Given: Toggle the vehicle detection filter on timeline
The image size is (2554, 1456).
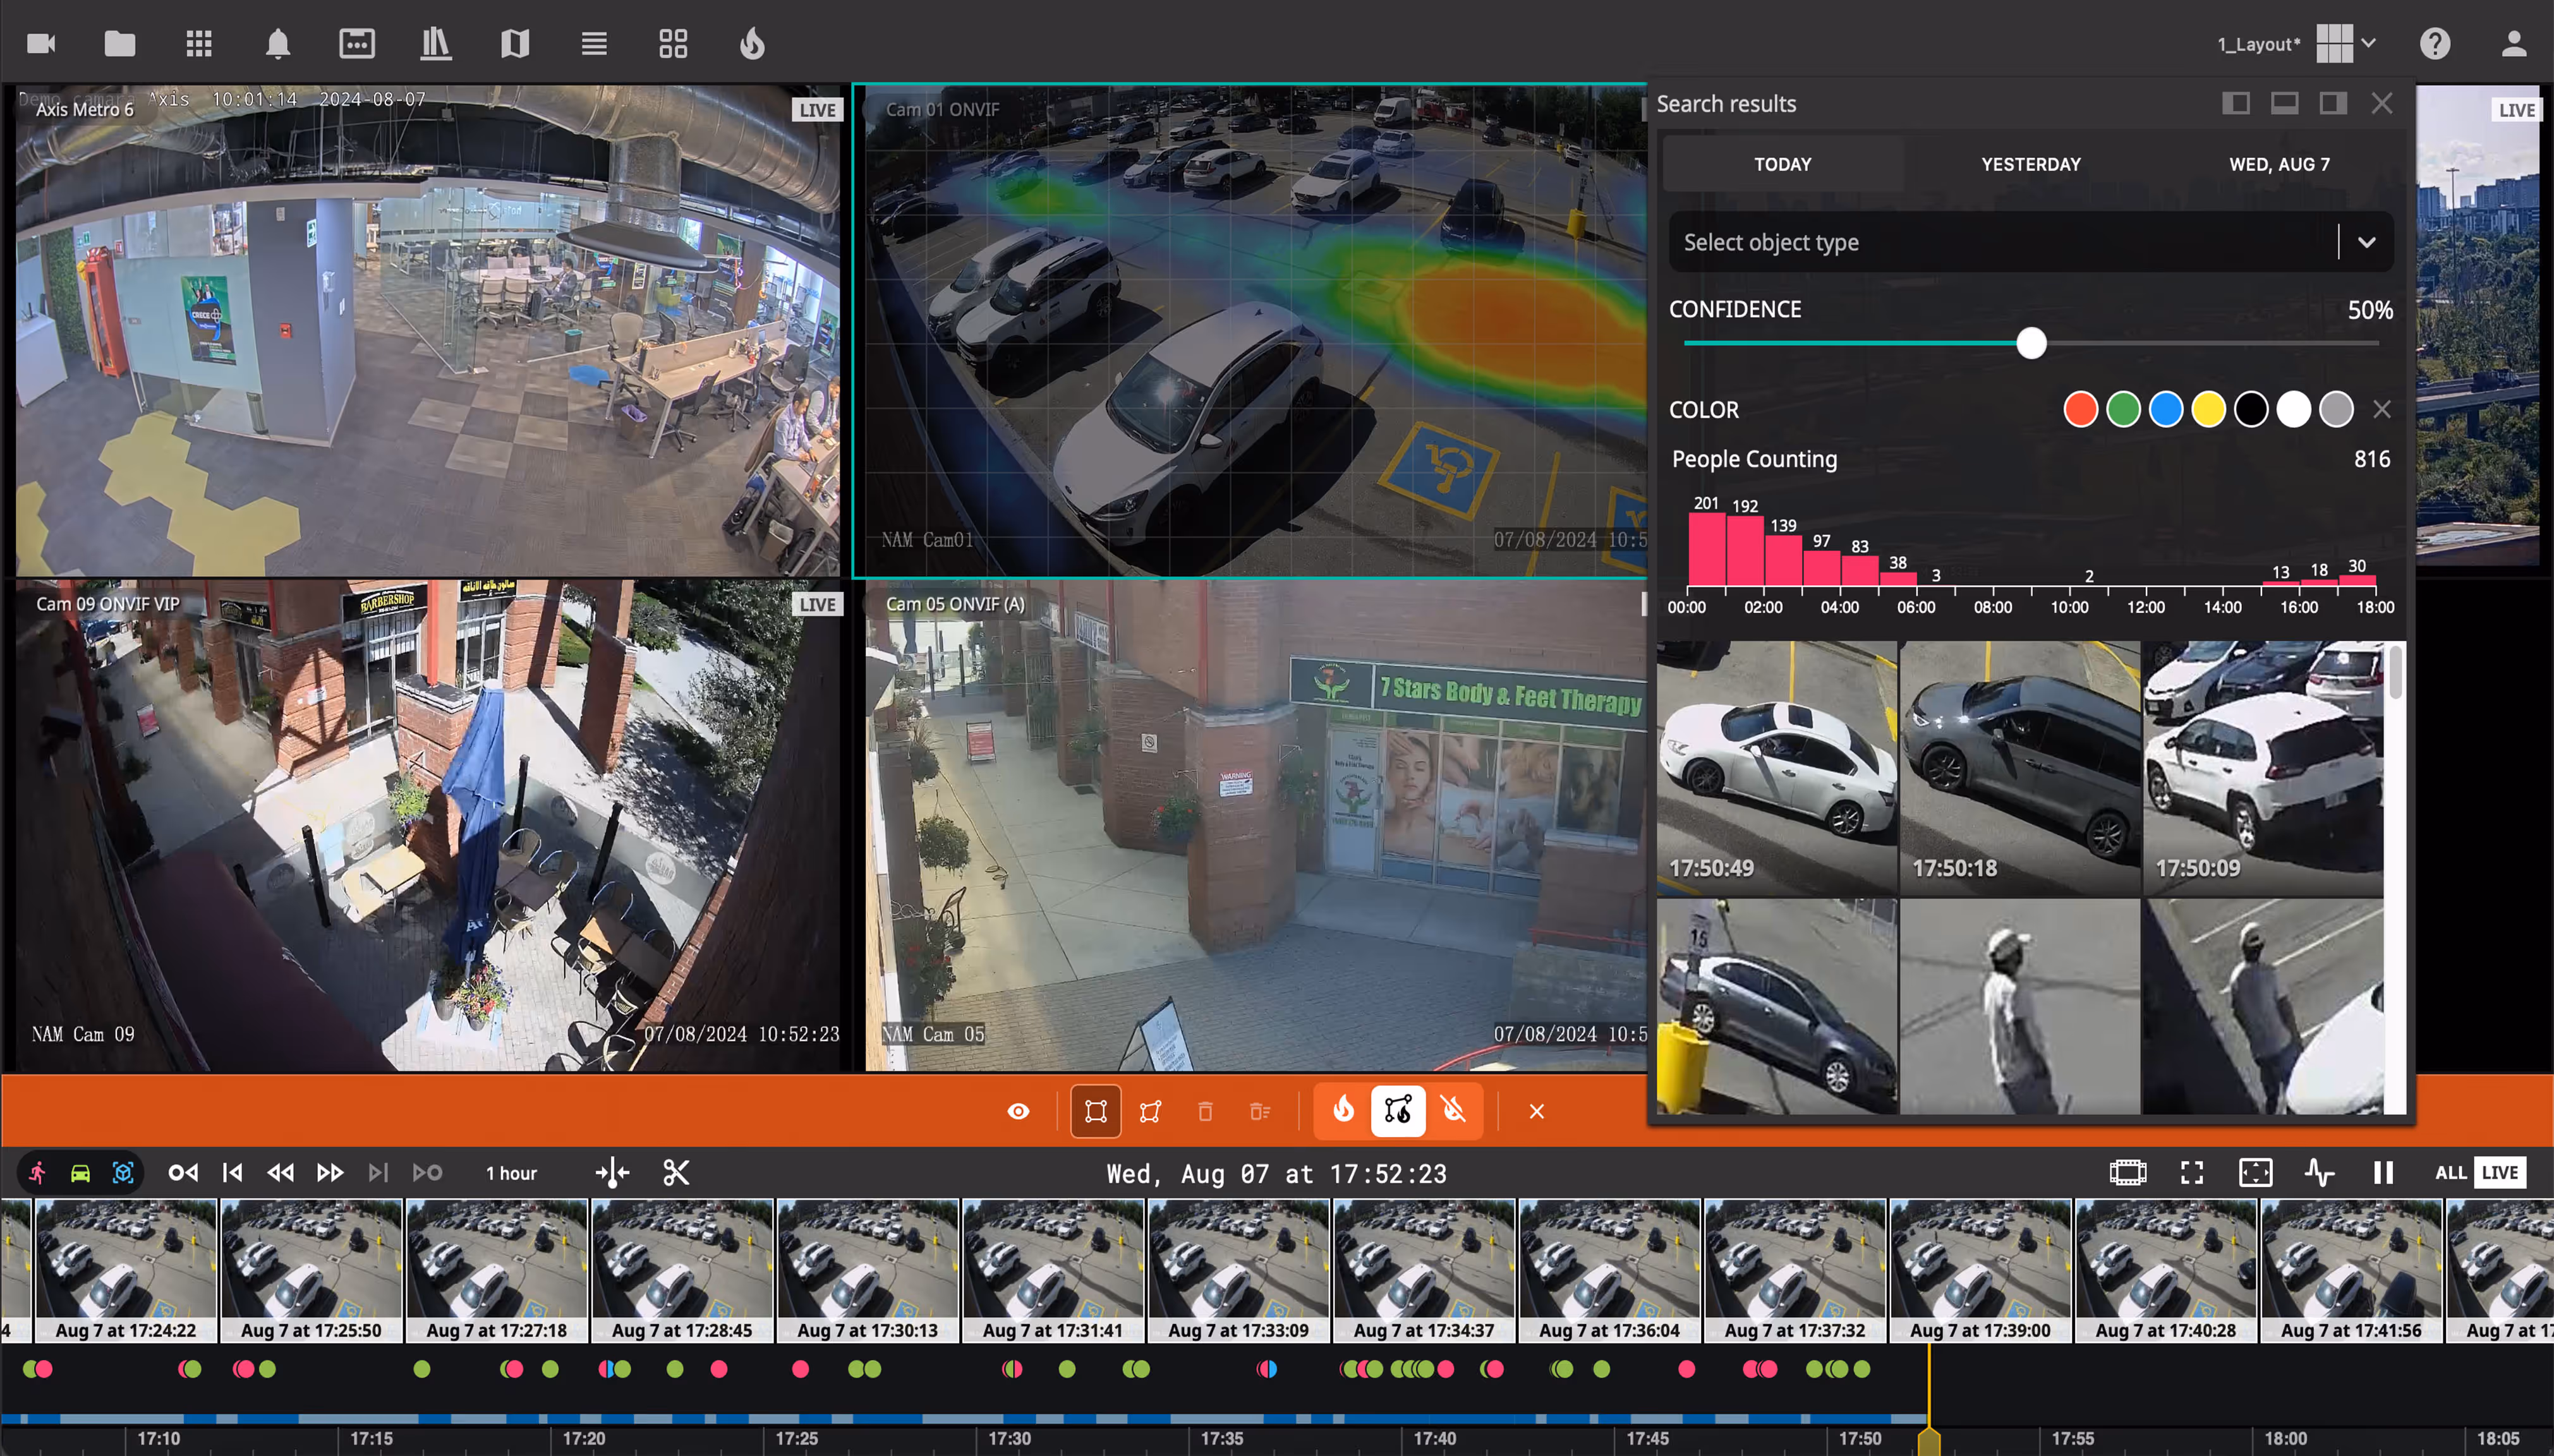Looking at the screenshot, I should pyautogui.click(x=80, y=1173).
